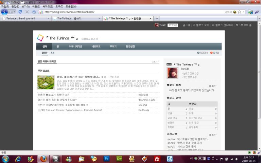261x163 pixels.
Task: Click the Textcube logo beside the blog title
Action: [40, 38]
